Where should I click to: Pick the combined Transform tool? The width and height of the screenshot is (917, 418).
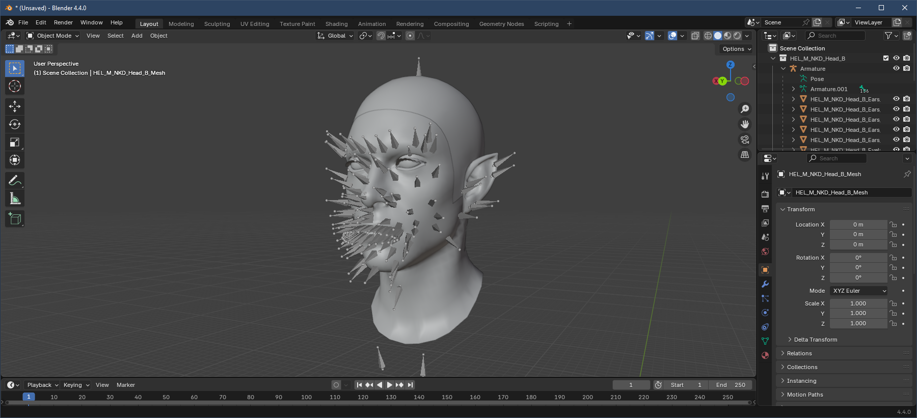point(15,160)
